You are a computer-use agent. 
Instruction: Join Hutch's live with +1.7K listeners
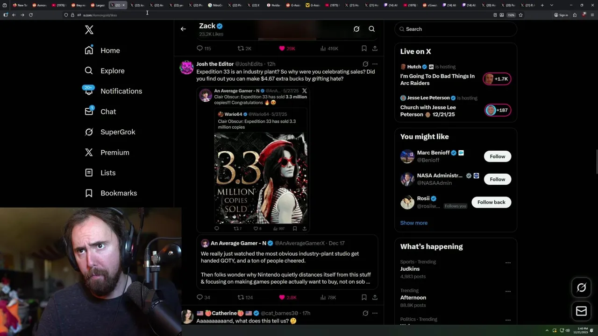pyautogui.click(x=497, y=79)
